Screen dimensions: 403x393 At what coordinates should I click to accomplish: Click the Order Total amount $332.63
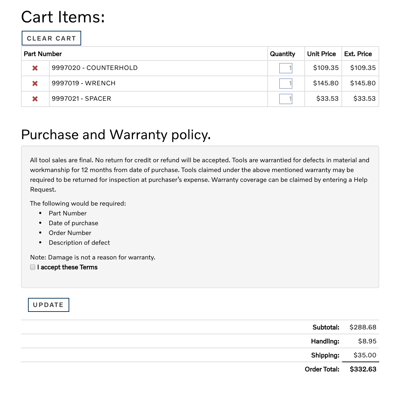(363, 369)
